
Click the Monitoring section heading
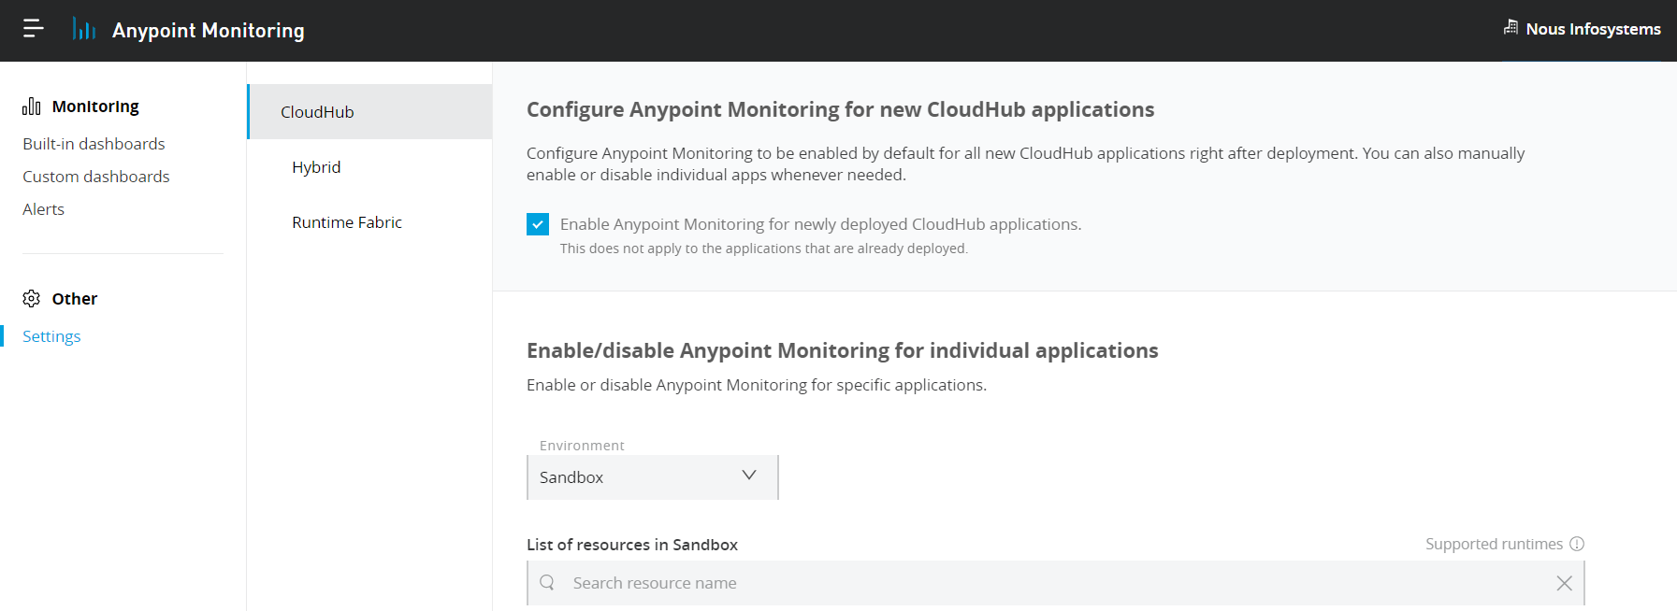point(95,107)
